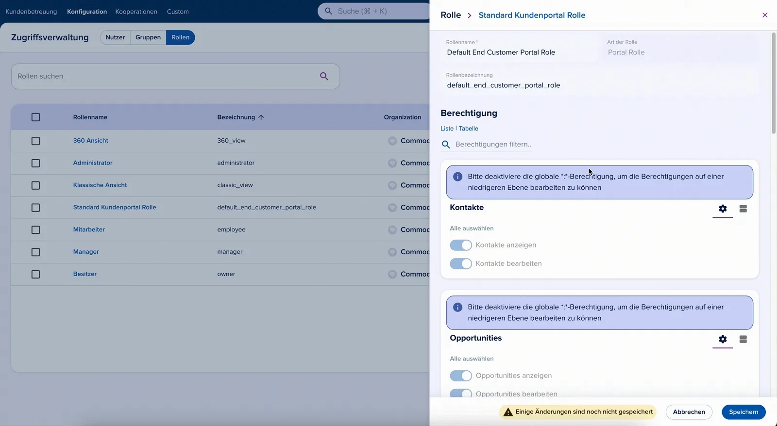Image resolution: width=777 pixels, height=426 pixels.
Task: Click the warning triangle for unsaved changes
Action: tap(508, 412)
